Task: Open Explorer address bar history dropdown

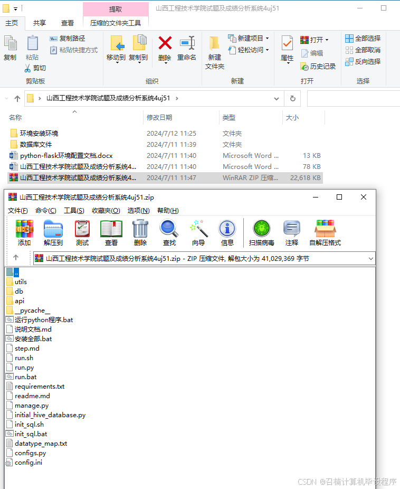Action: 277,99
